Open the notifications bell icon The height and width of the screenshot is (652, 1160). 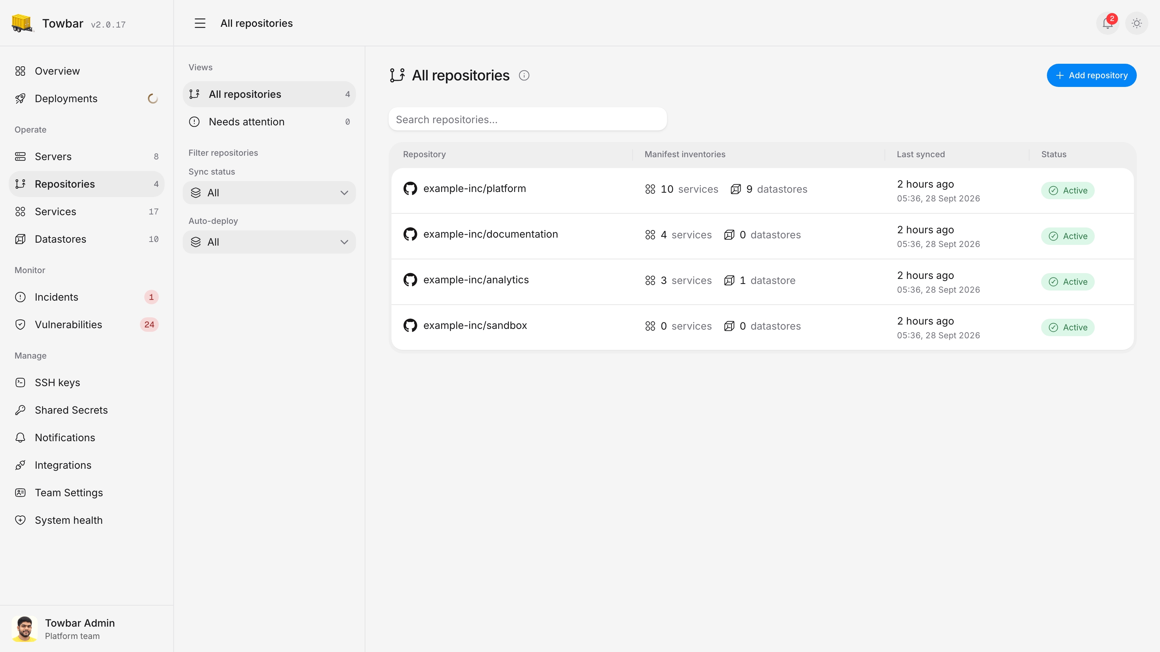pos(1107,23)
